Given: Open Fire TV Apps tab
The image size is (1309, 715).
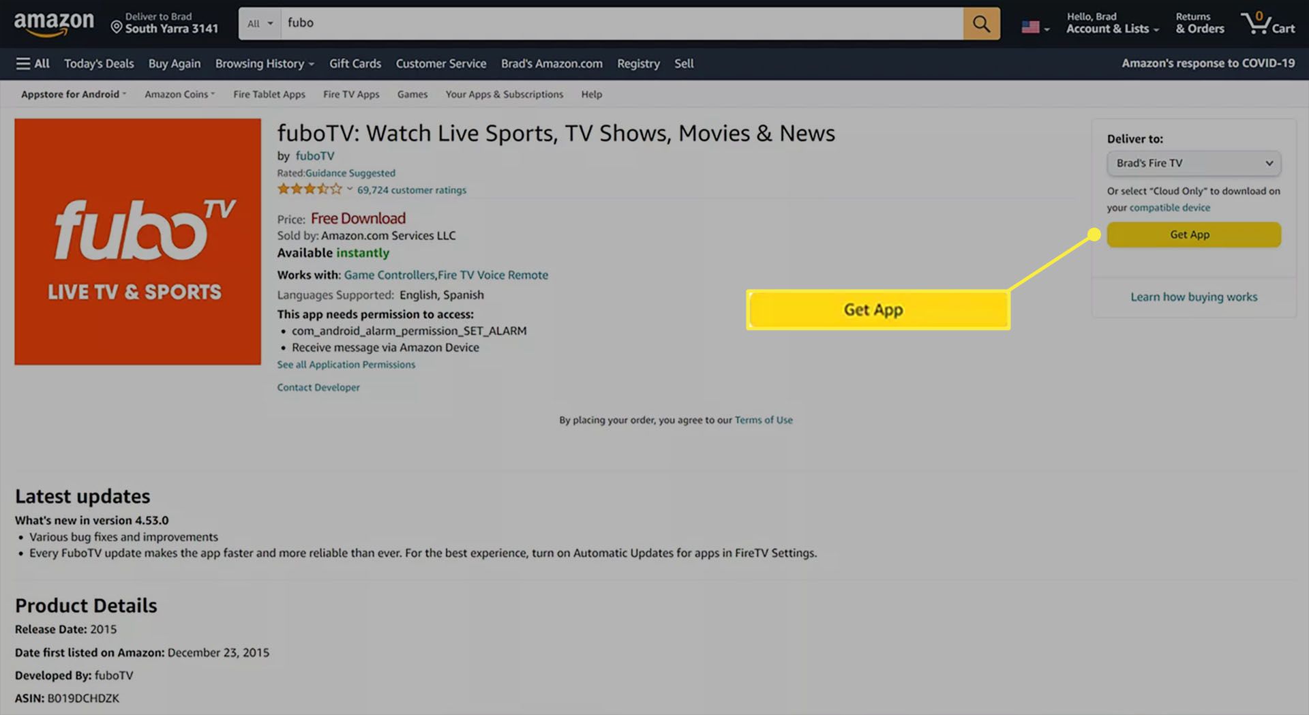Looking at the screenshot, I should [351, 94].
